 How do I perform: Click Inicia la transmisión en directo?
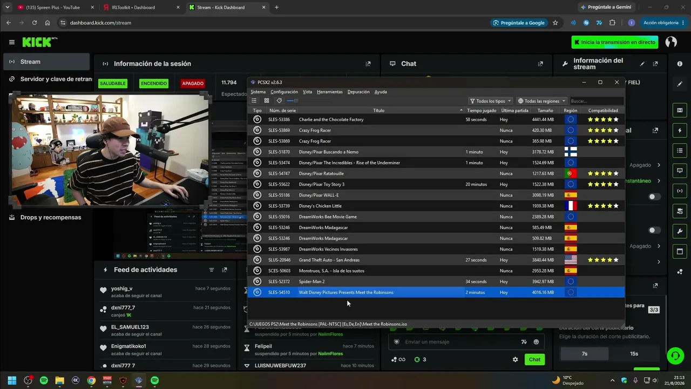click(x=615, y=42)
